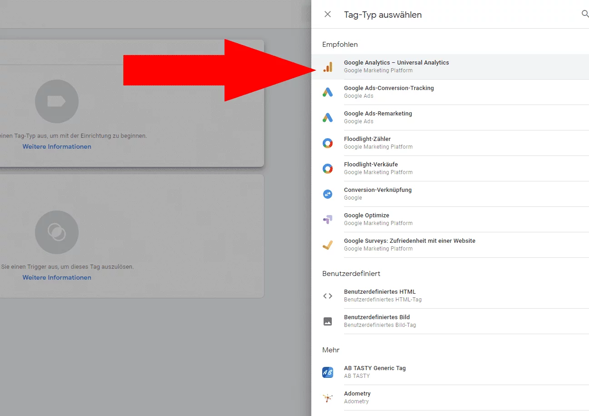Click the Conversion-Verknüpfung blue arrows icon
Viewport: 589px width, 416px height.
click(328, 194)
